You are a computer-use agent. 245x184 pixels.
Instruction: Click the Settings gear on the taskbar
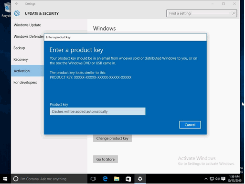140,179
